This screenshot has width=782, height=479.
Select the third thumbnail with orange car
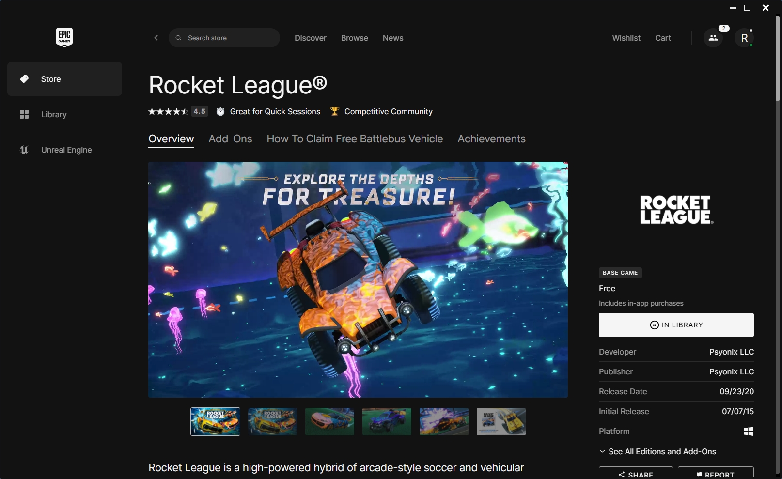coord(329,421)
